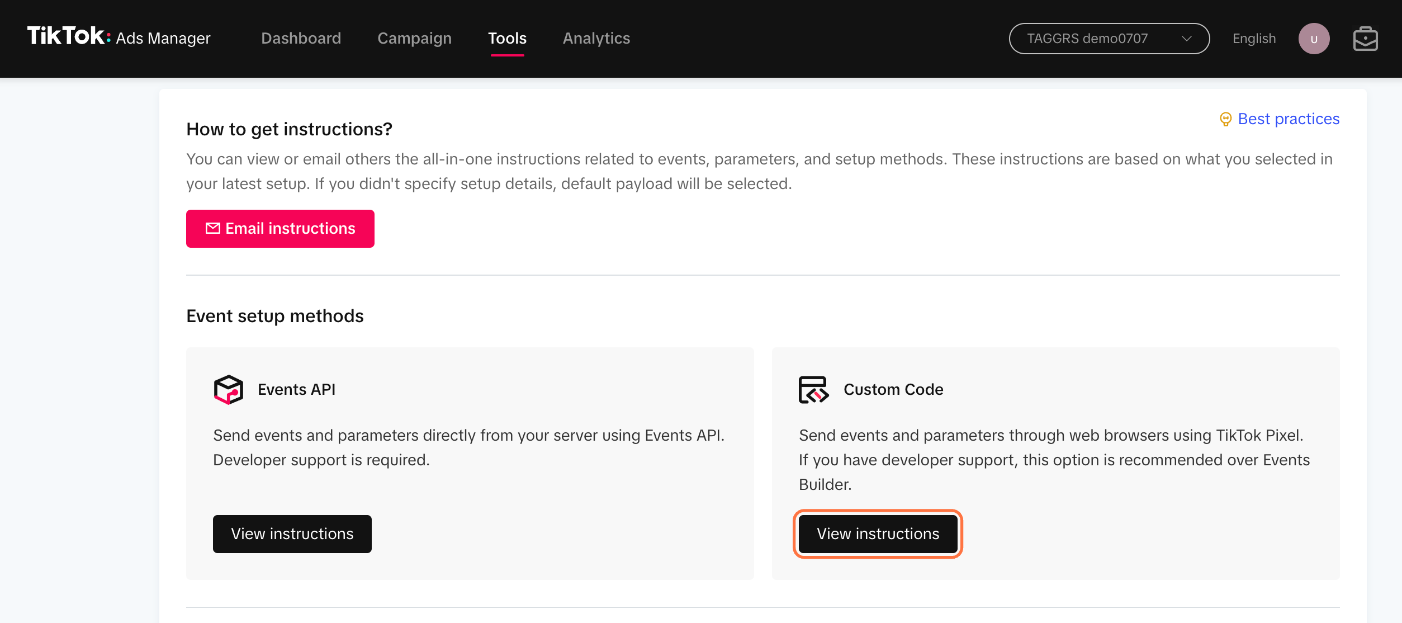The width and height of the screenshot is (1402, 623).
Task: Expand the TAGGRS demo0707 account dropdown
Action: click(1109, 39)
